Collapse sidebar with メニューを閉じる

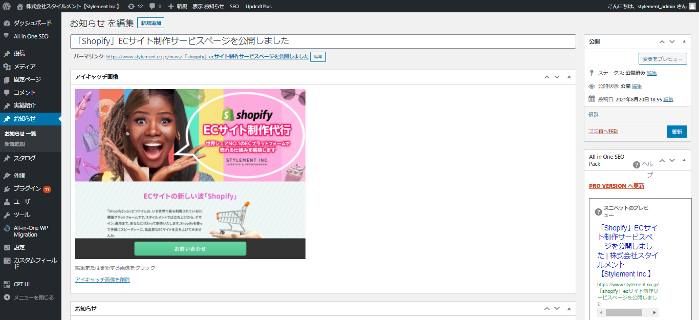31,297
